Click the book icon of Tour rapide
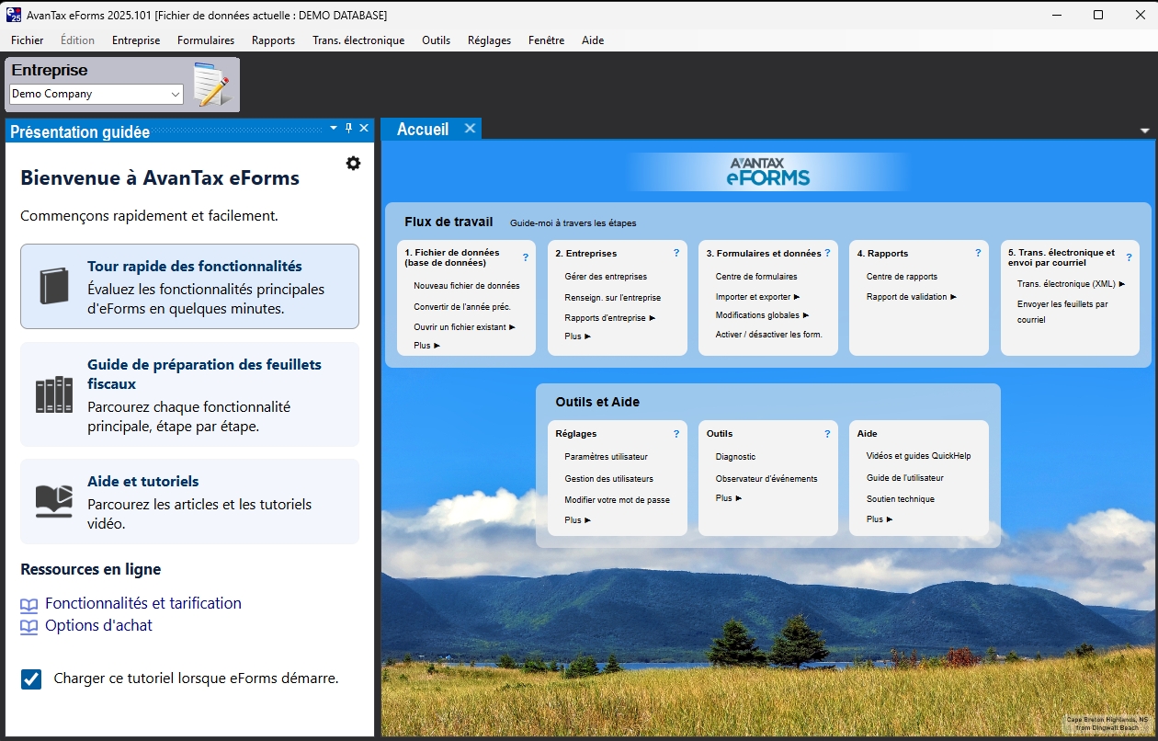1158x741 pixels. point(54,286)
